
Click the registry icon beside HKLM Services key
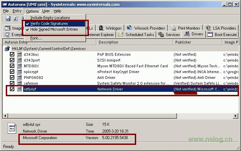coord(7,49)
